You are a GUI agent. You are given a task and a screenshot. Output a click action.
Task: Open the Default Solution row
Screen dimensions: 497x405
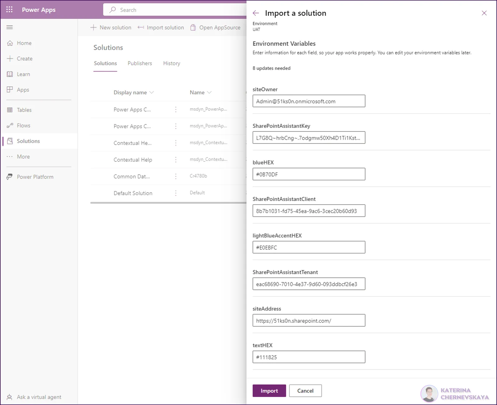[133, 193]
